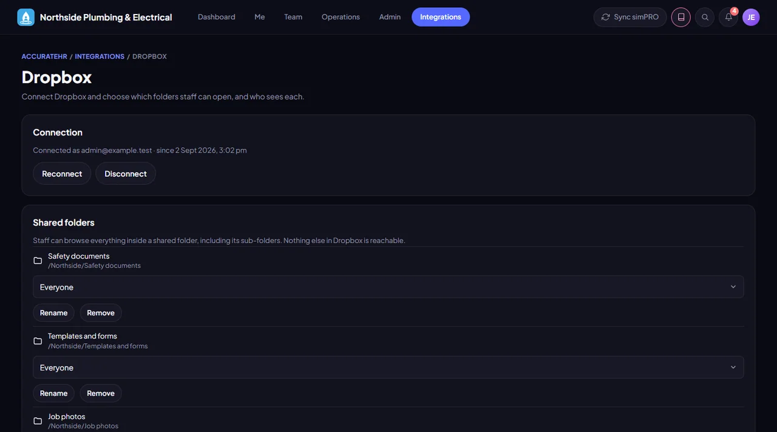The image size is (777, 432).
Task: Go to the Dashboard nav item
Action: tap(217, 17)
